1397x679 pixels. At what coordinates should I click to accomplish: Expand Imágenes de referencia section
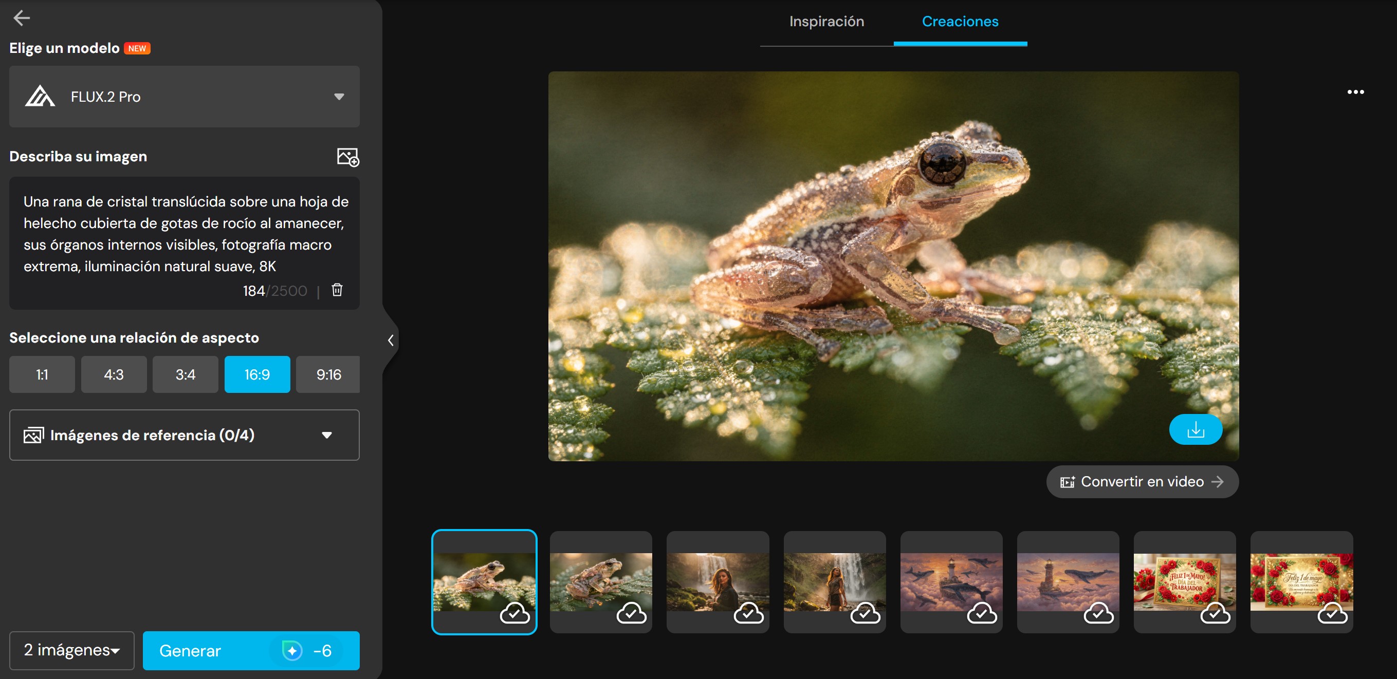[185, 435]
